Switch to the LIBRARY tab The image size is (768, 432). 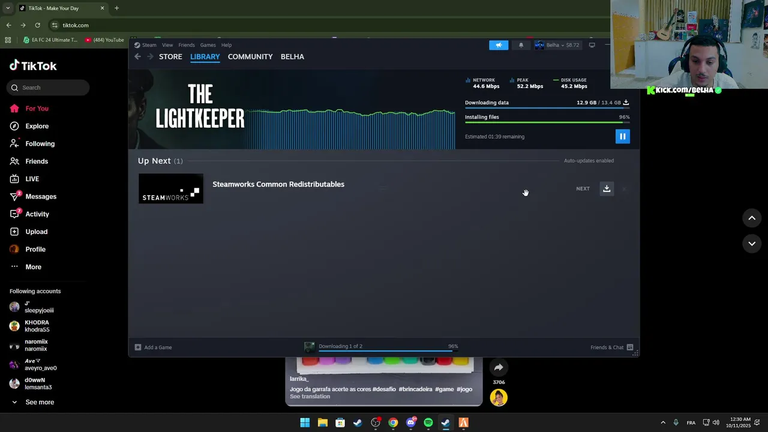pos(205,56)
